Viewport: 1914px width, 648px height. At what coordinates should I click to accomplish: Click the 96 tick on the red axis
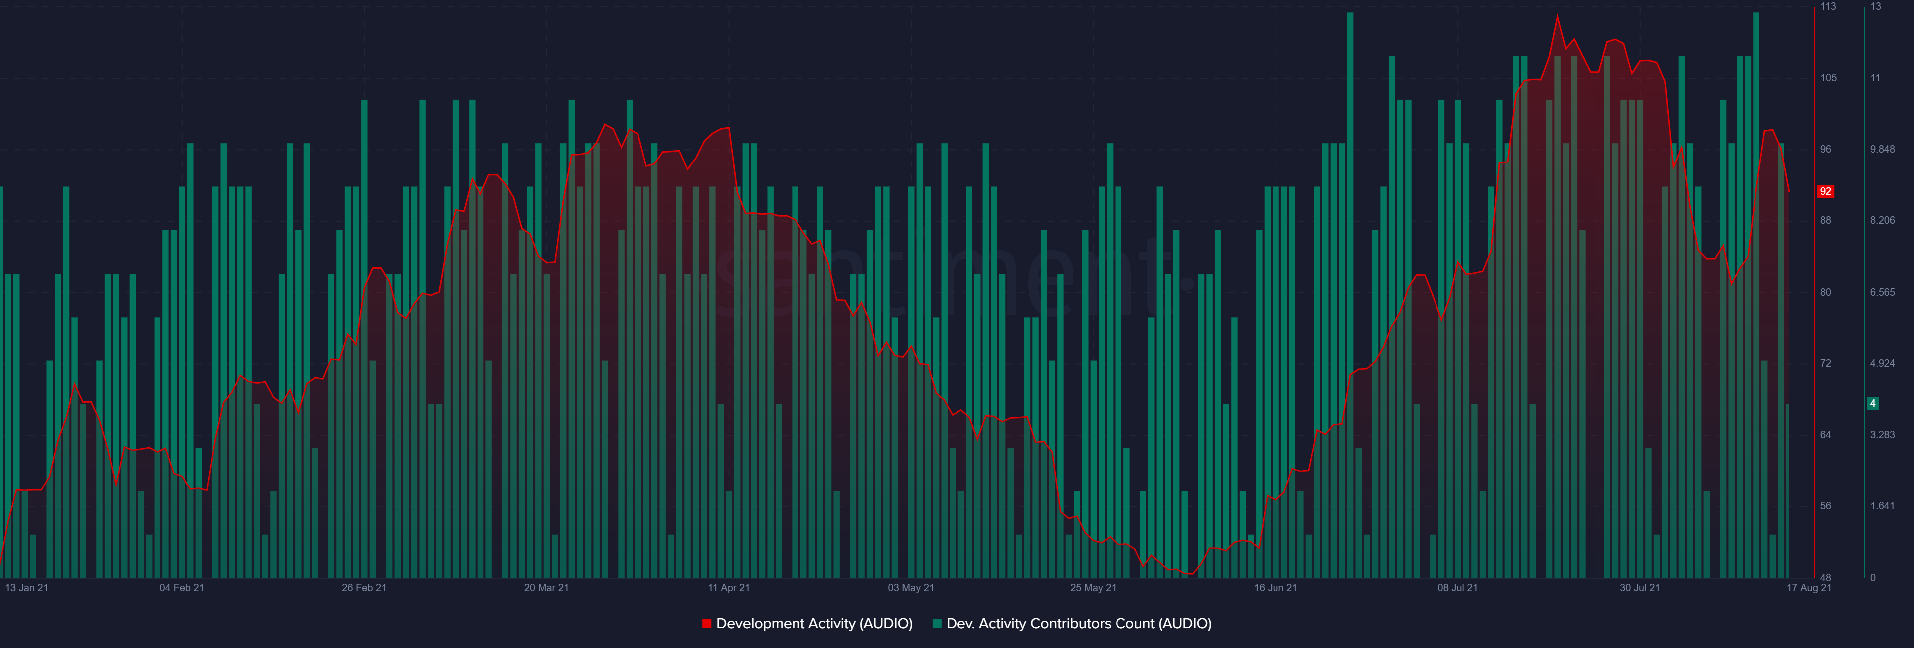tap(1826, 150)
